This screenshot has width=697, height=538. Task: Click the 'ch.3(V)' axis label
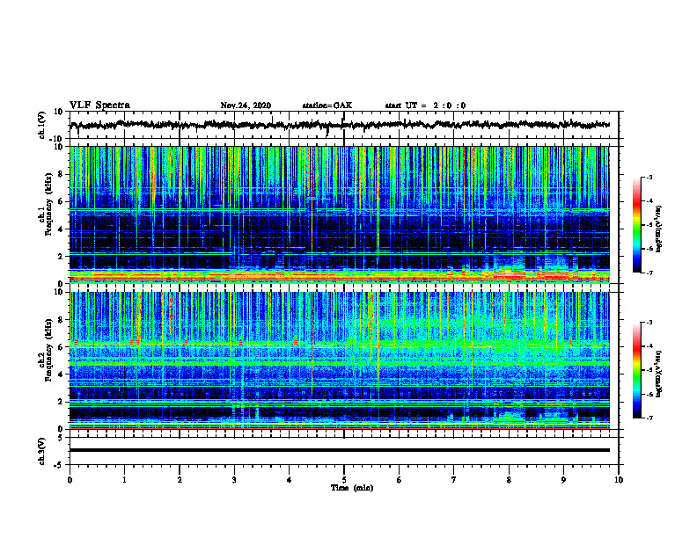click(x=42, y=451)
